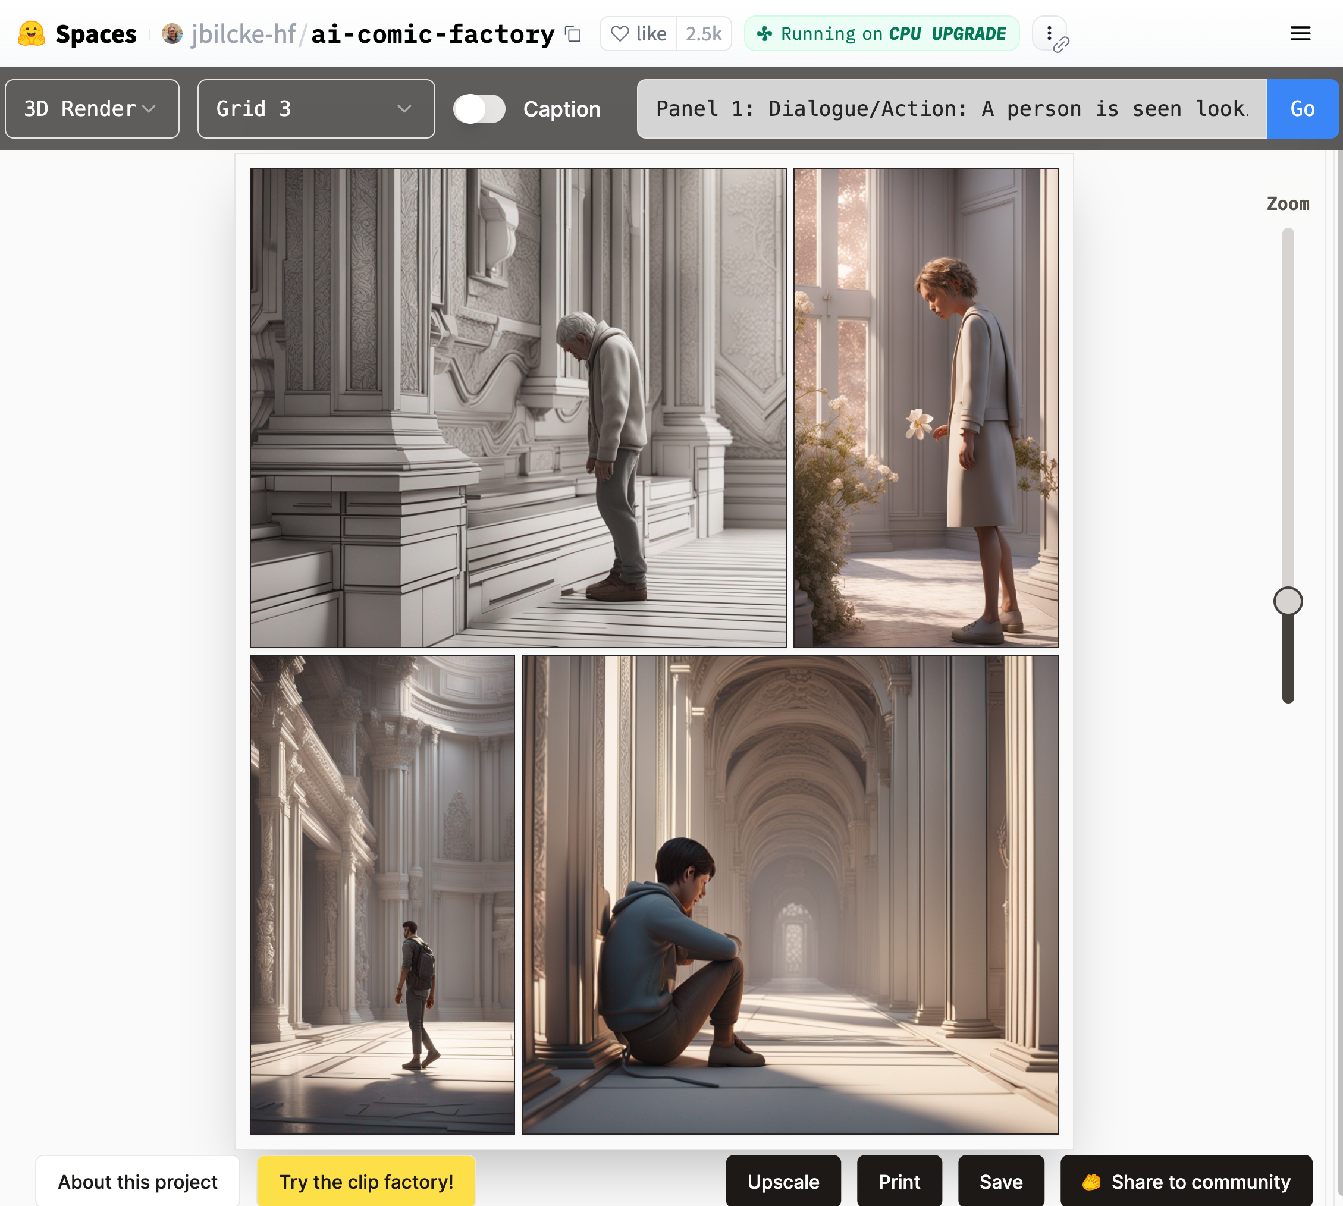Open the 3D Render style dropdown
1343x1206 pixels.
(92, 109)
